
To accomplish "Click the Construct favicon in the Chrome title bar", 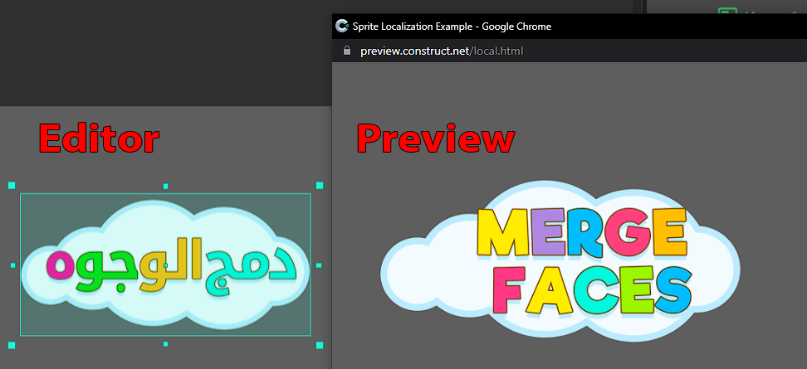I will pos(341,26).
